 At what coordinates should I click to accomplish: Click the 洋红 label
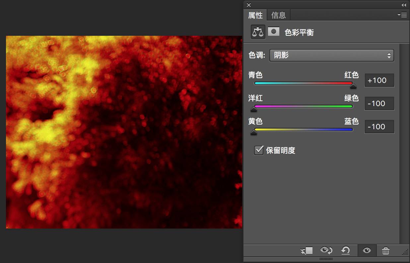[x=255, y=98]
